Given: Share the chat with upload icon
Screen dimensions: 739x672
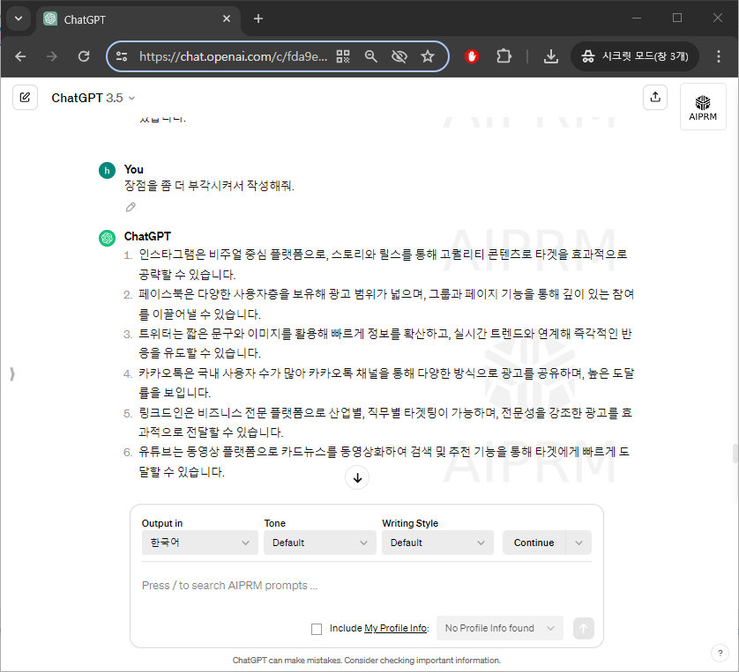Looking at the screenshot, I should tap(655, 98).
